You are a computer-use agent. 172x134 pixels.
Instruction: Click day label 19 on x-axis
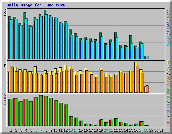tap(101, 130)
